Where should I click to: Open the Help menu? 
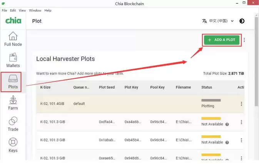click(48, 10)
